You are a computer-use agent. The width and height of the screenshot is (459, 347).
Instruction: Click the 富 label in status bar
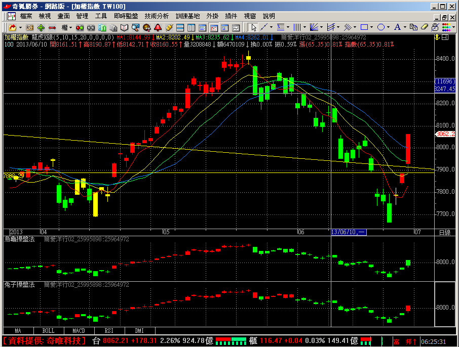397,341
